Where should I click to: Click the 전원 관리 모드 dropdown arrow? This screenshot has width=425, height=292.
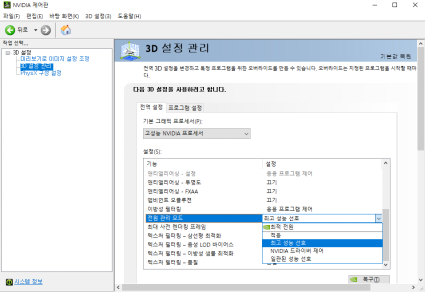click(378, 218)
